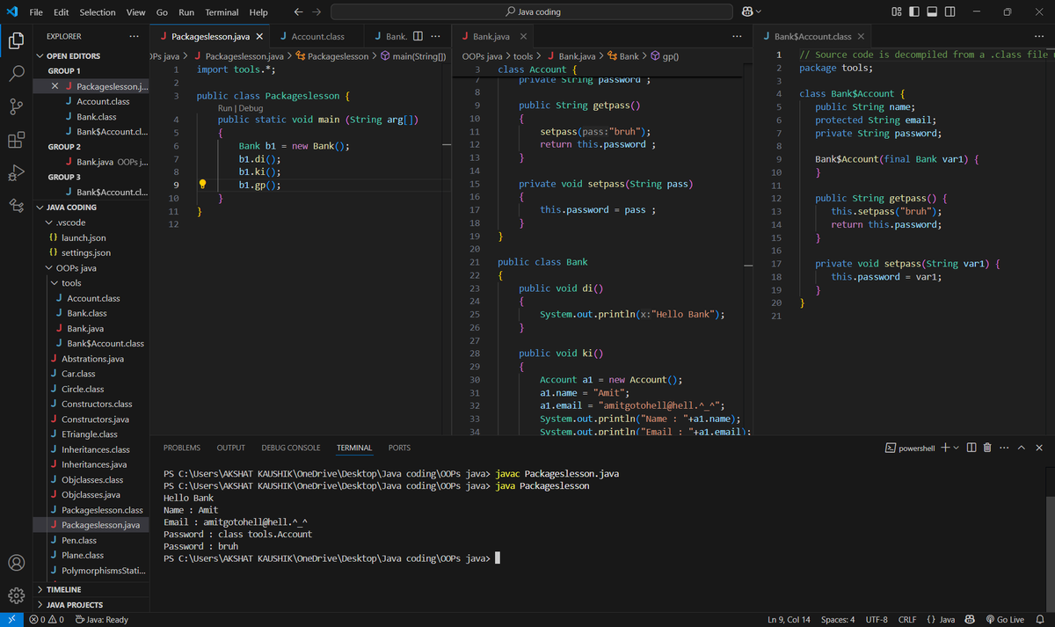Viewport: 1055px width, 627px height.
Task: Click the go forward navigation arrow
Action: point(317,12)
